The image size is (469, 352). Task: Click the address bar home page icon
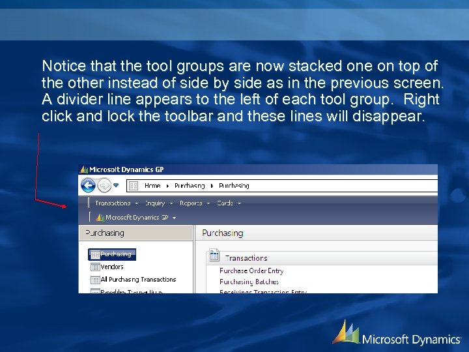[x=134, y=186]
